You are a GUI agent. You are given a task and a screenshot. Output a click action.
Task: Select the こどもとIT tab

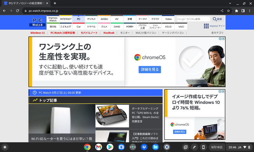pyautogui.click(x=66, y=27)
